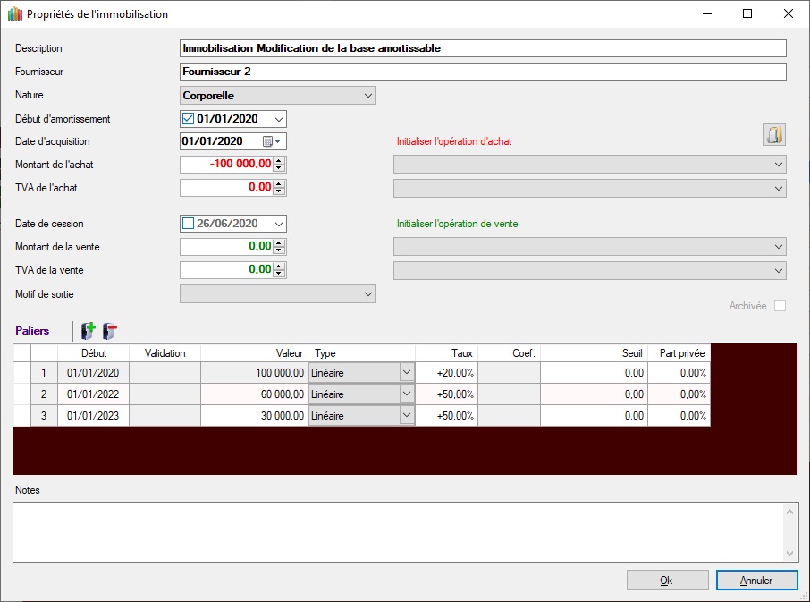Click the TVA de l'achat value field

tap(227, 188)
